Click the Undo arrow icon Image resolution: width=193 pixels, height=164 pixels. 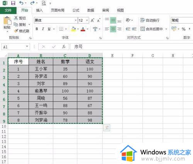pos(21,3)
